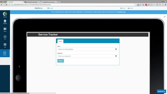This screenshot has width=167, height=94.
Task: Switch to the GitHub formio browser tab
Action: coord(32,2)
